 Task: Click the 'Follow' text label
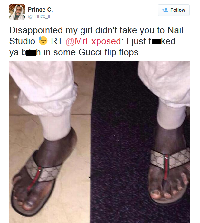178,10
